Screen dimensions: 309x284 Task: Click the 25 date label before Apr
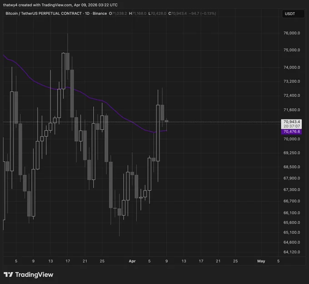pyautogui.click(x=102, y=261)
